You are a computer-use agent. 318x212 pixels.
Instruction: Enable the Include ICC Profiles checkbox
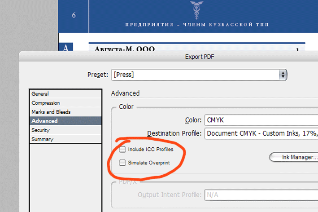click(x=122, y=149)
